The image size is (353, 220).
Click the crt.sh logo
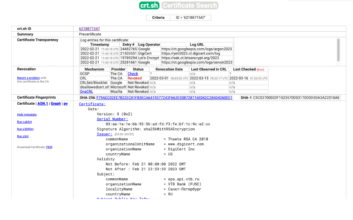[x=149, y=6]
